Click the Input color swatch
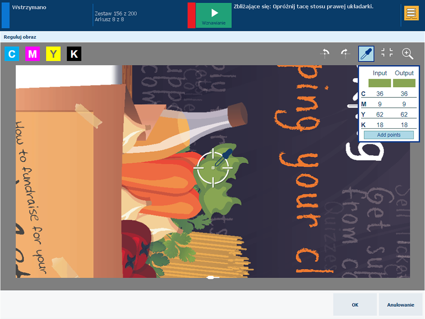 [380, 83]
